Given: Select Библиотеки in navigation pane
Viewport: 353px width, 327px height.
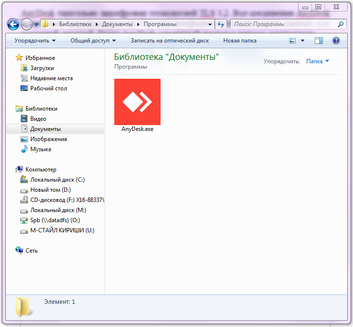Looking at the screenshot, I should coord(41,109).
